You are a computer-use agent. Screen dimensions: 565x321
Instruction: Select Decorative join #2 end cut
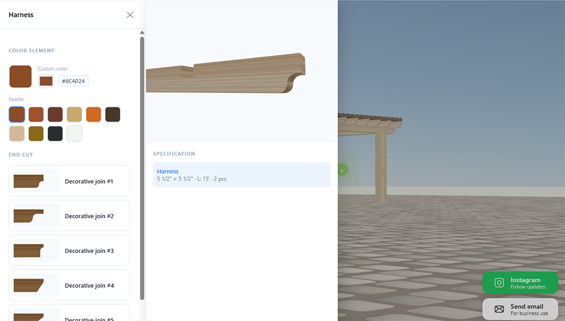pyautogui.click(x=69, y=215)
